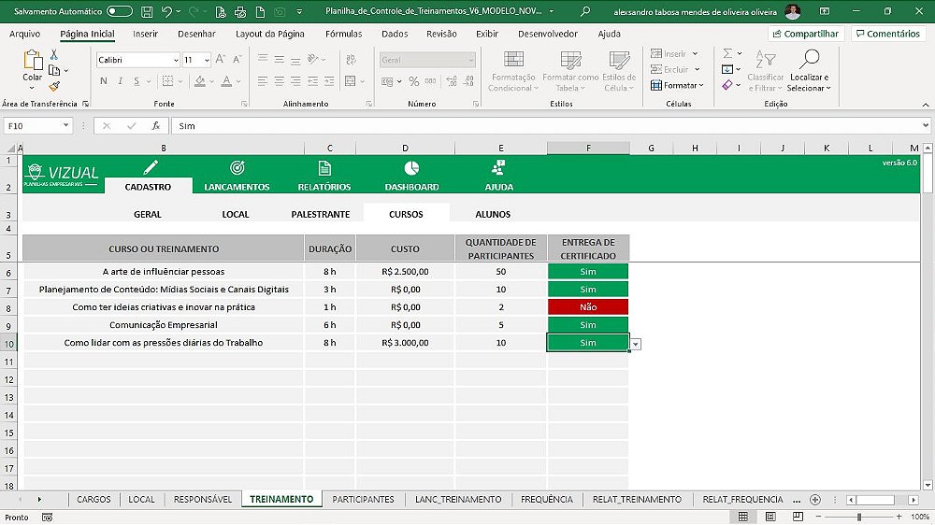The width and height of the screenshot is (935, 525).
Task: Click the wrap text icon
Action: (x=352, y=59)
